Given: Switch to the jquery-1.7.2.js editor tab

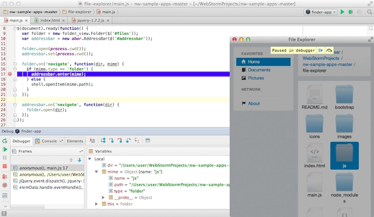Looking at the screenshot, I should (91, 20).
